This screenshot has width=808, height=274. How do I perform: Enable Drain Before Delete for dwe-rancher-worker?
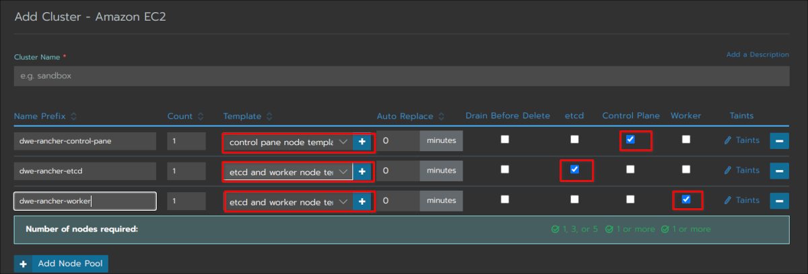pos(505,199)
